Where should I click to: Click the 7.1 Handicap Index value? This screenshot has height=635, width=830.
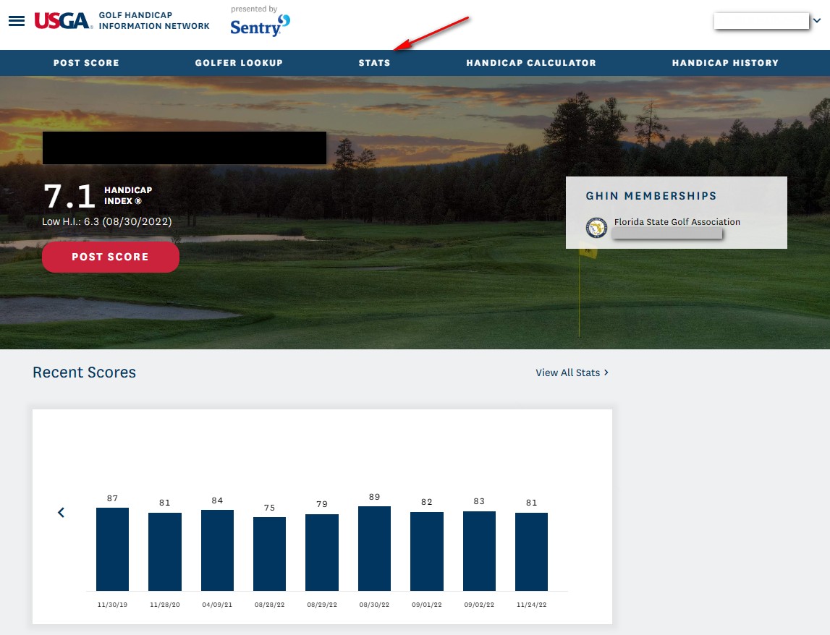(69, 197)
